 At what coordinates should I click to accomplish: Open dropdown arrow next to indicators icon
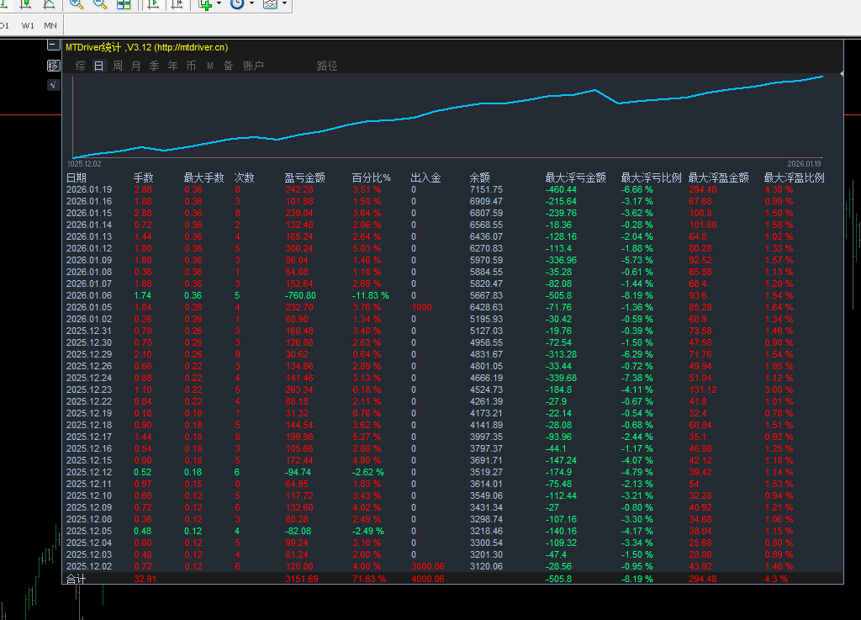pos(219,5)
